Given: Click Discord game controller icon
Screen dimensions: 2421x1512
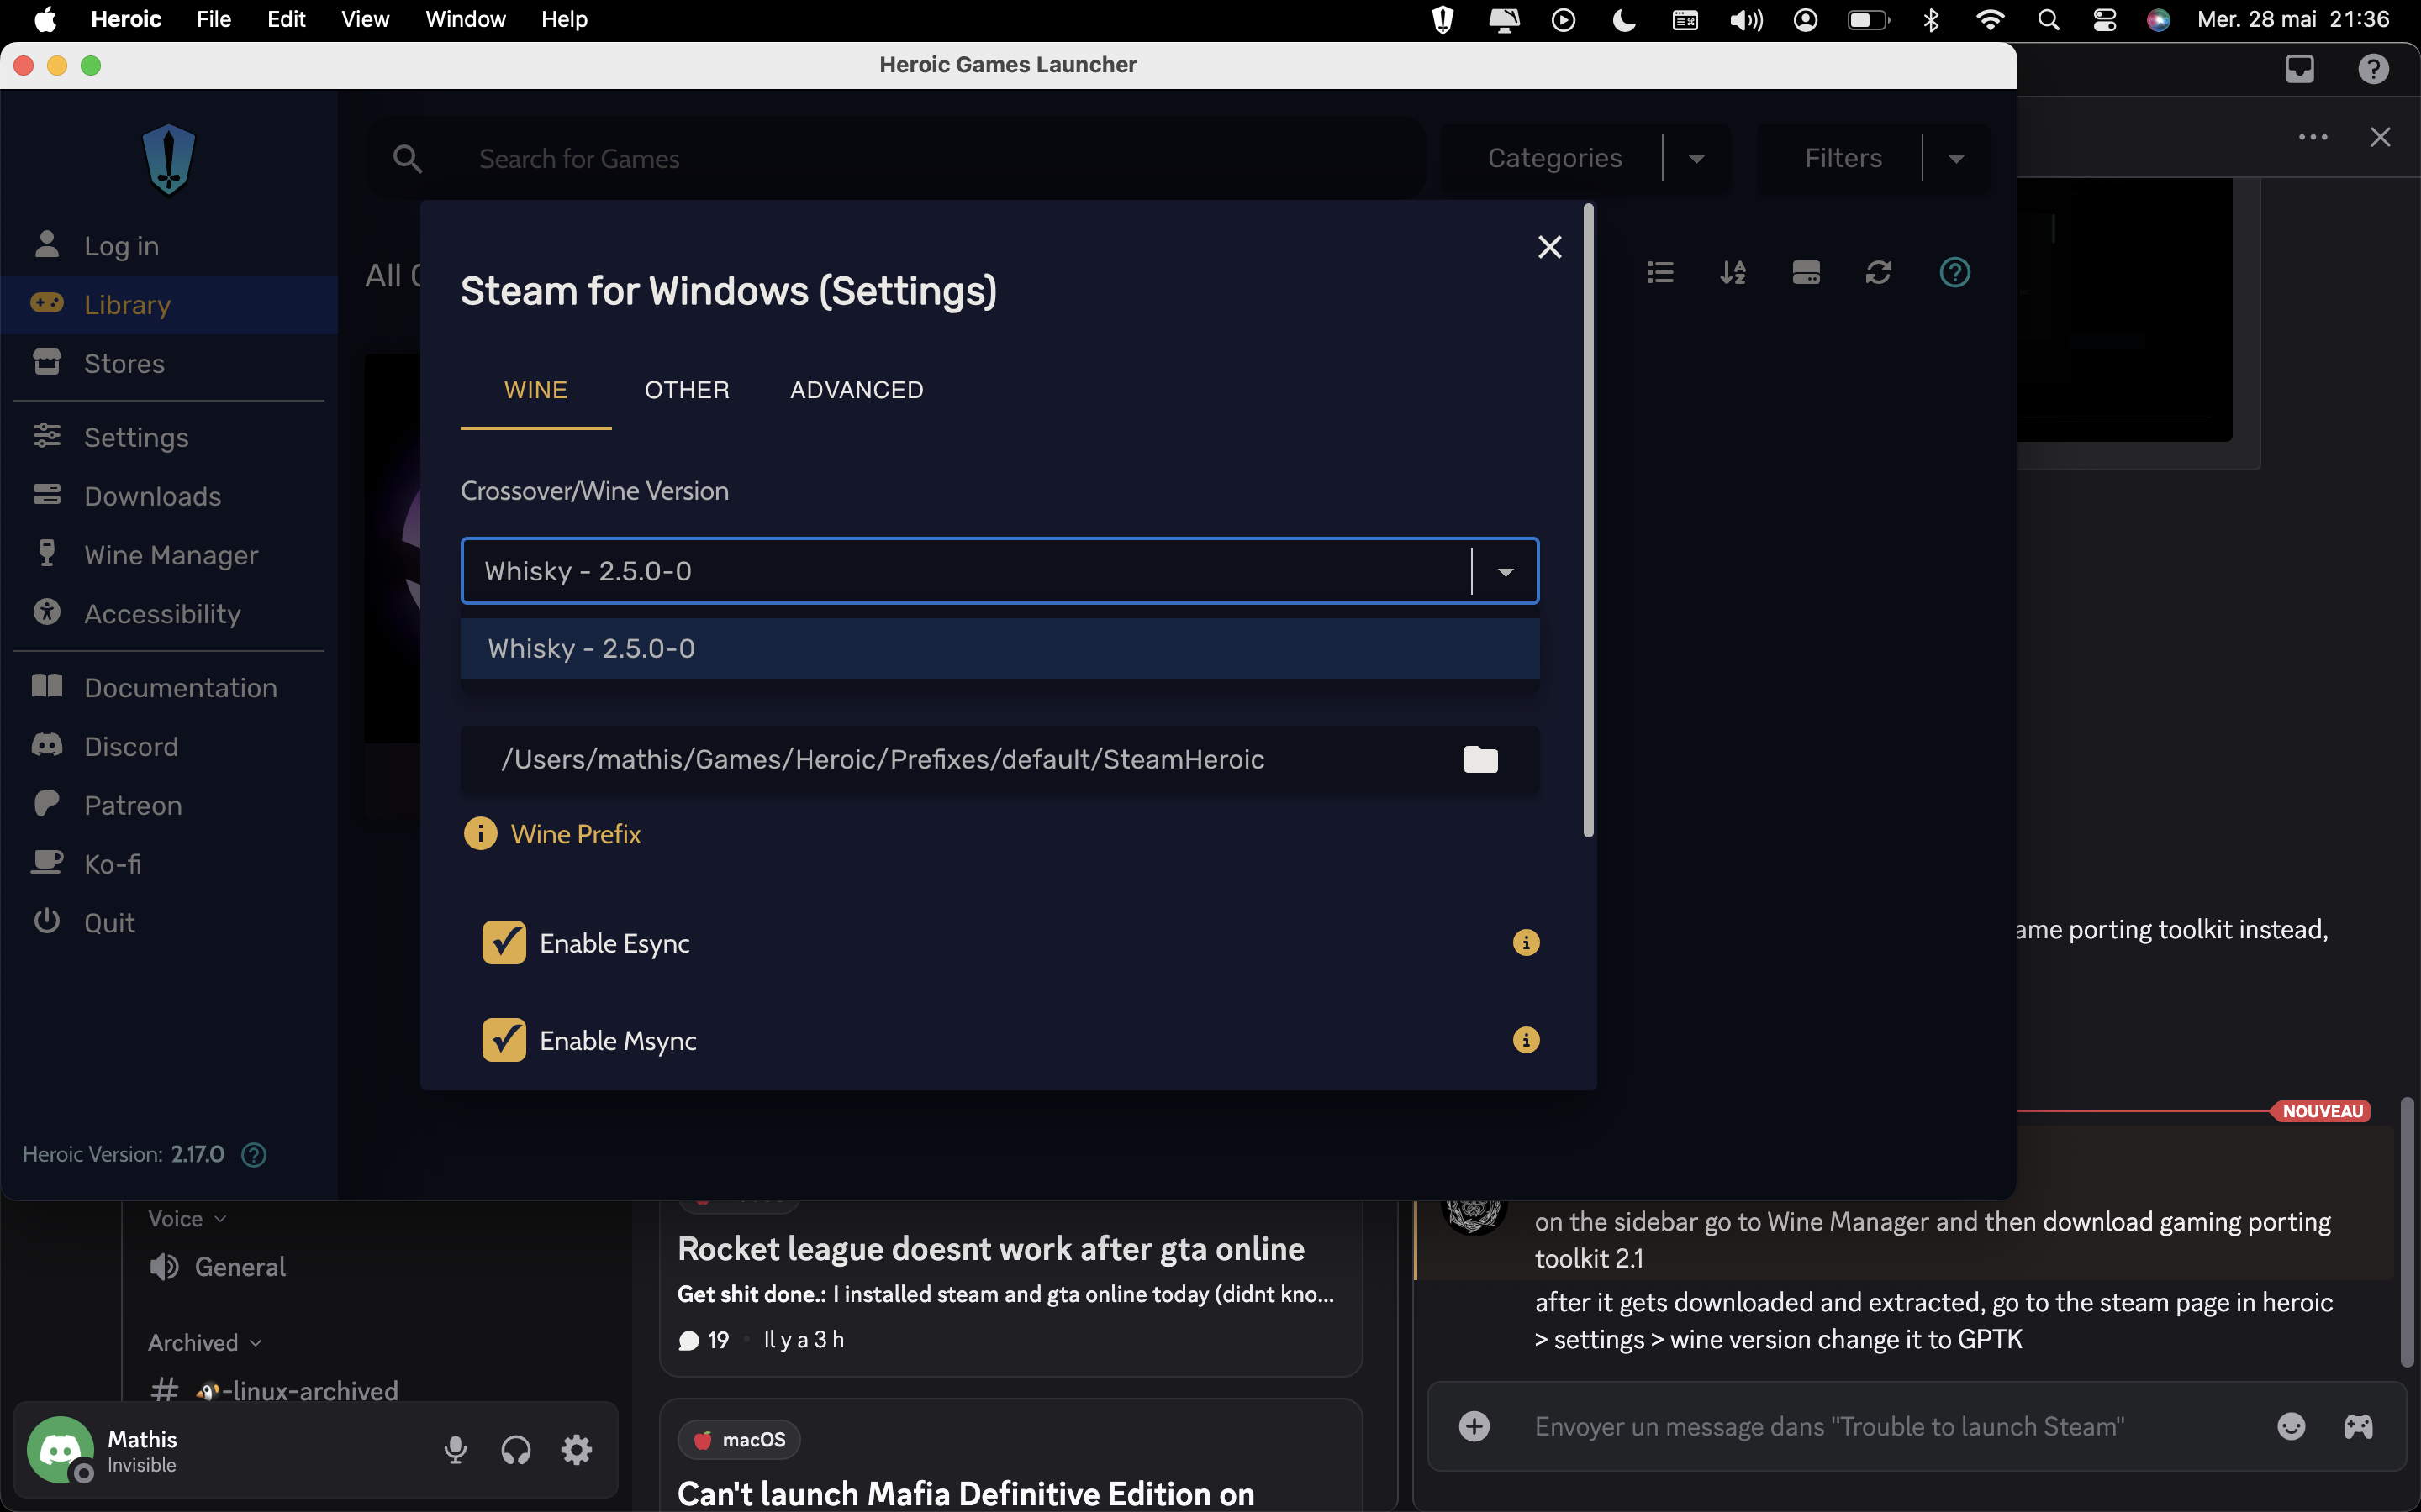Looking at the screenshot, I should tap(2359, 1426).
